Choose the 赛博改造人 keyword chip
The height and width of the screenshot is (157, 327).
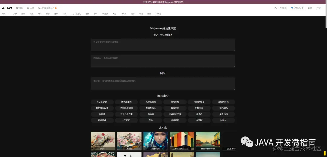(150, 108)
